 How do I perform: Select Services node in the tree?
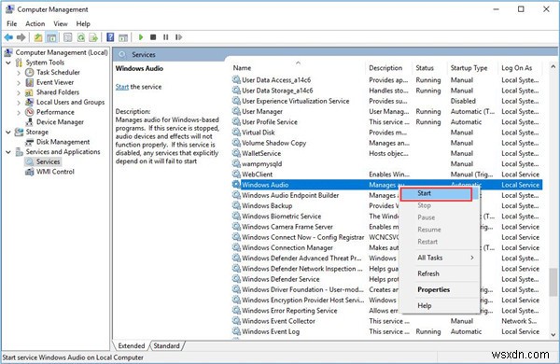point(49,161)
